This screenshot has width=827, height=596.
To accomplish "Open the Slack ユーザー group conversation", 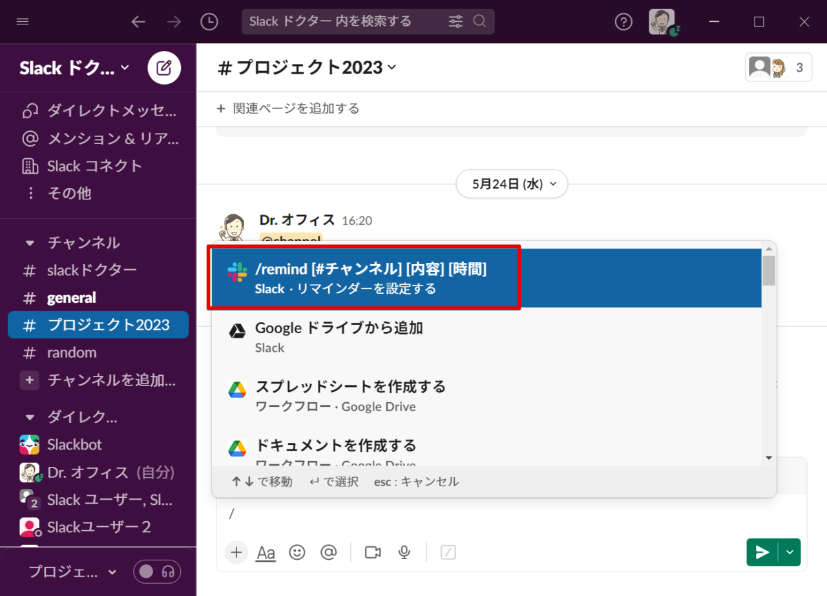I will click(x=98, y=500).
